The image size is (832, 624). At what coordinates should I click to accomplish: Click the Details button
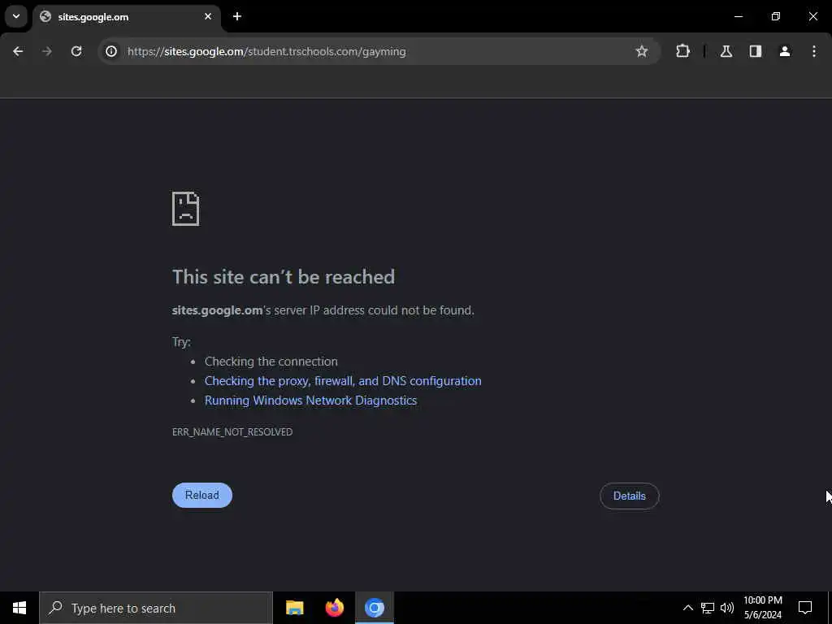630,496
